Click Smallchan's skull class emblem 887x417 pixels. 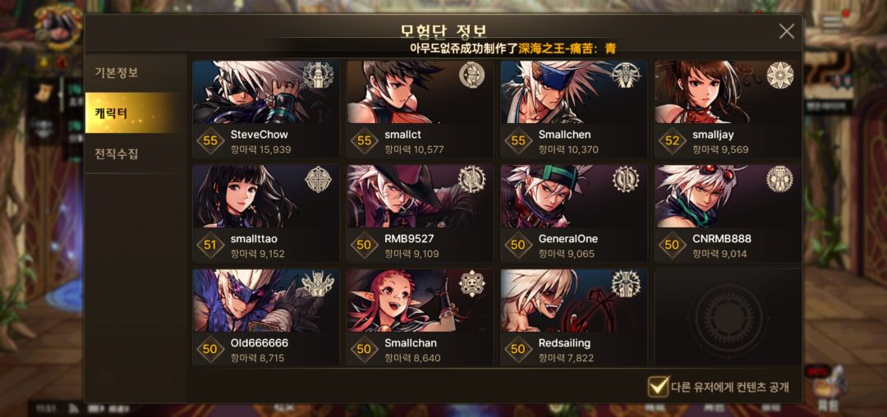pos(471,284)
